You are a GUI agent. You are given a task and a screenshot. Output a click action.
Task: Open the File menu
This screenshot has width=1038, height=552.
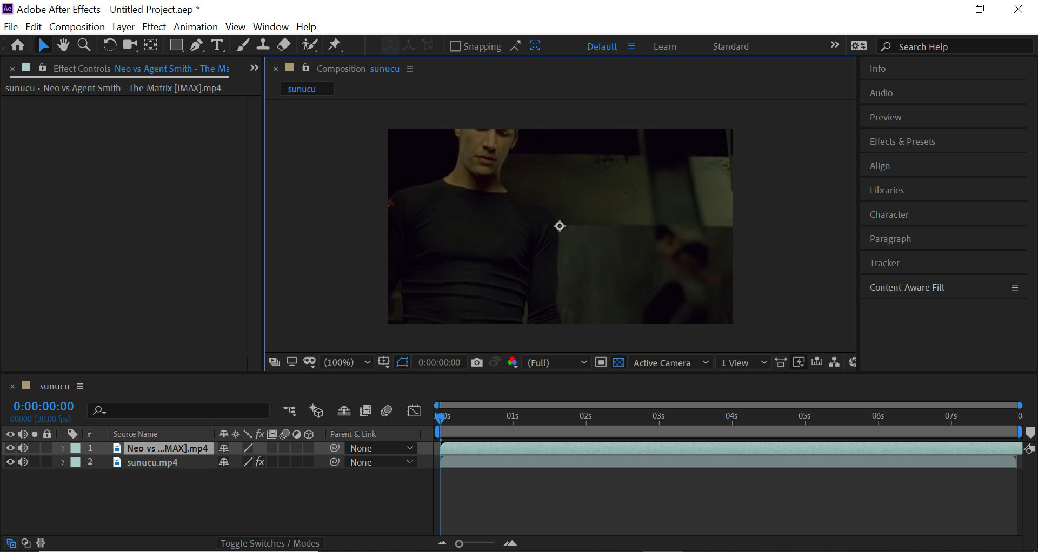click(x=11, y=26)
